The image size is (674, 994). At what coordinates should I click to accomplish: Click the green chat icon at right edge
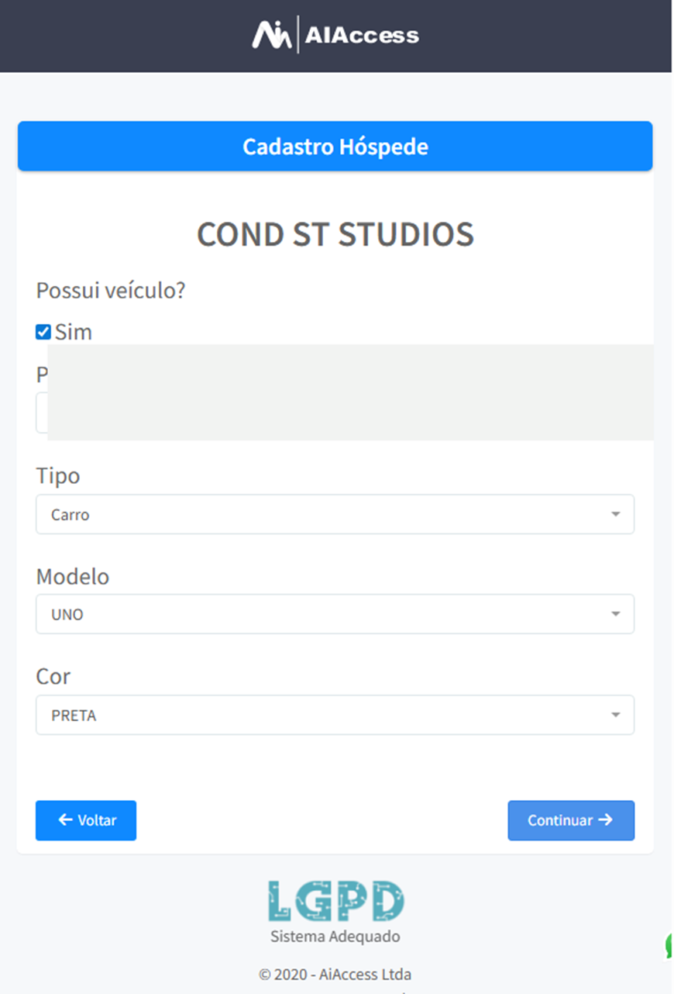pos(669,946)
